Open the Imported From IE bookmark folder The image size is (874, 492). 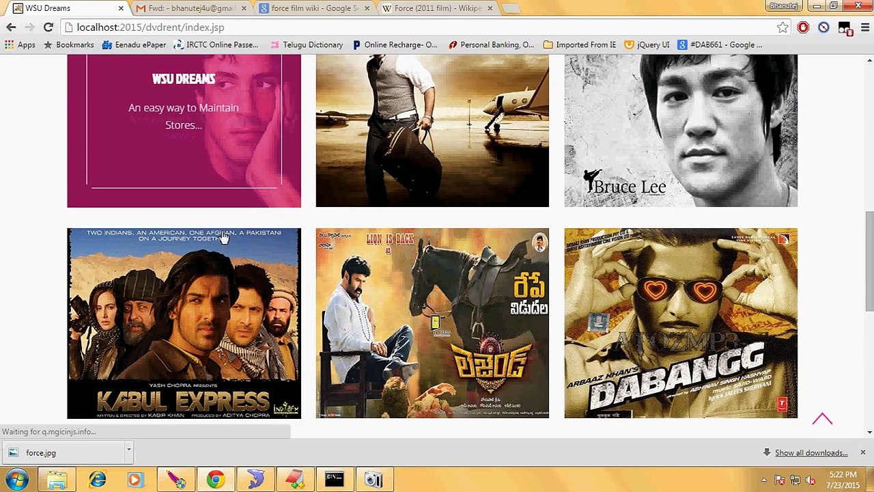pos(580,44)
